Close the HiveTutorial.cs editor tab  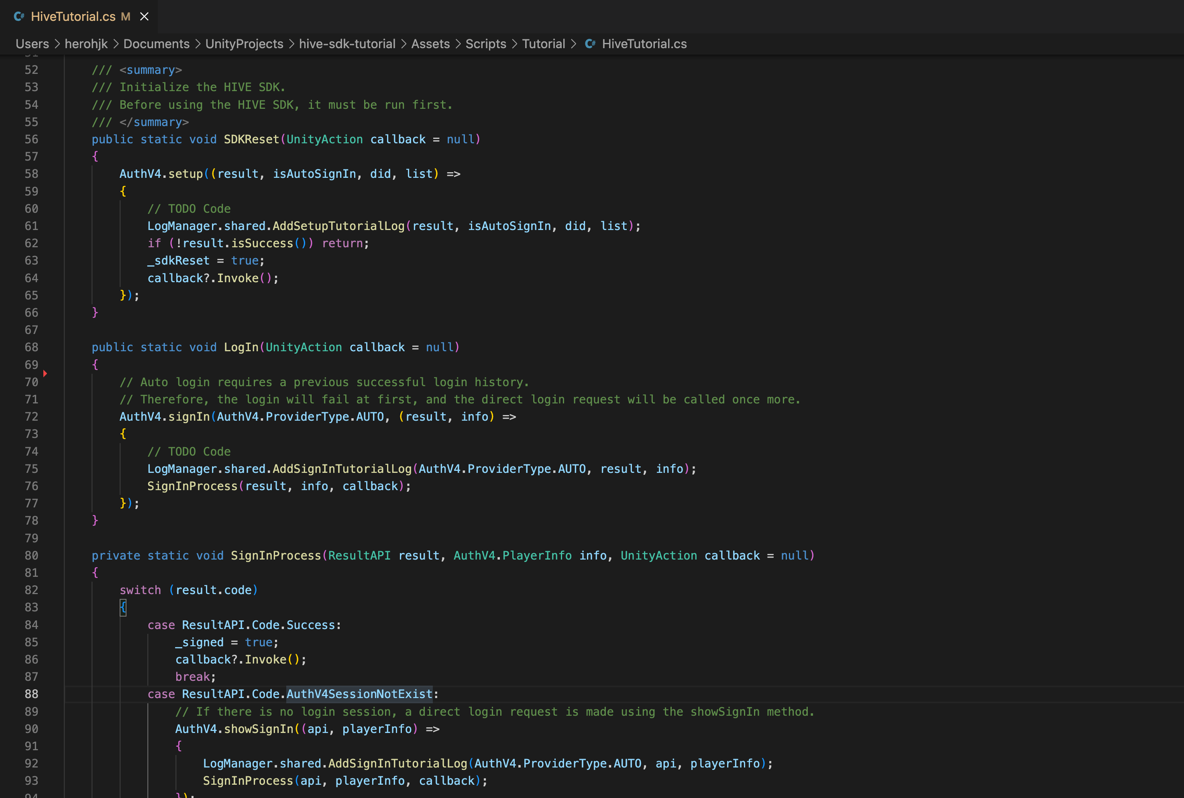pyautogui.click(x=145, y=16)
